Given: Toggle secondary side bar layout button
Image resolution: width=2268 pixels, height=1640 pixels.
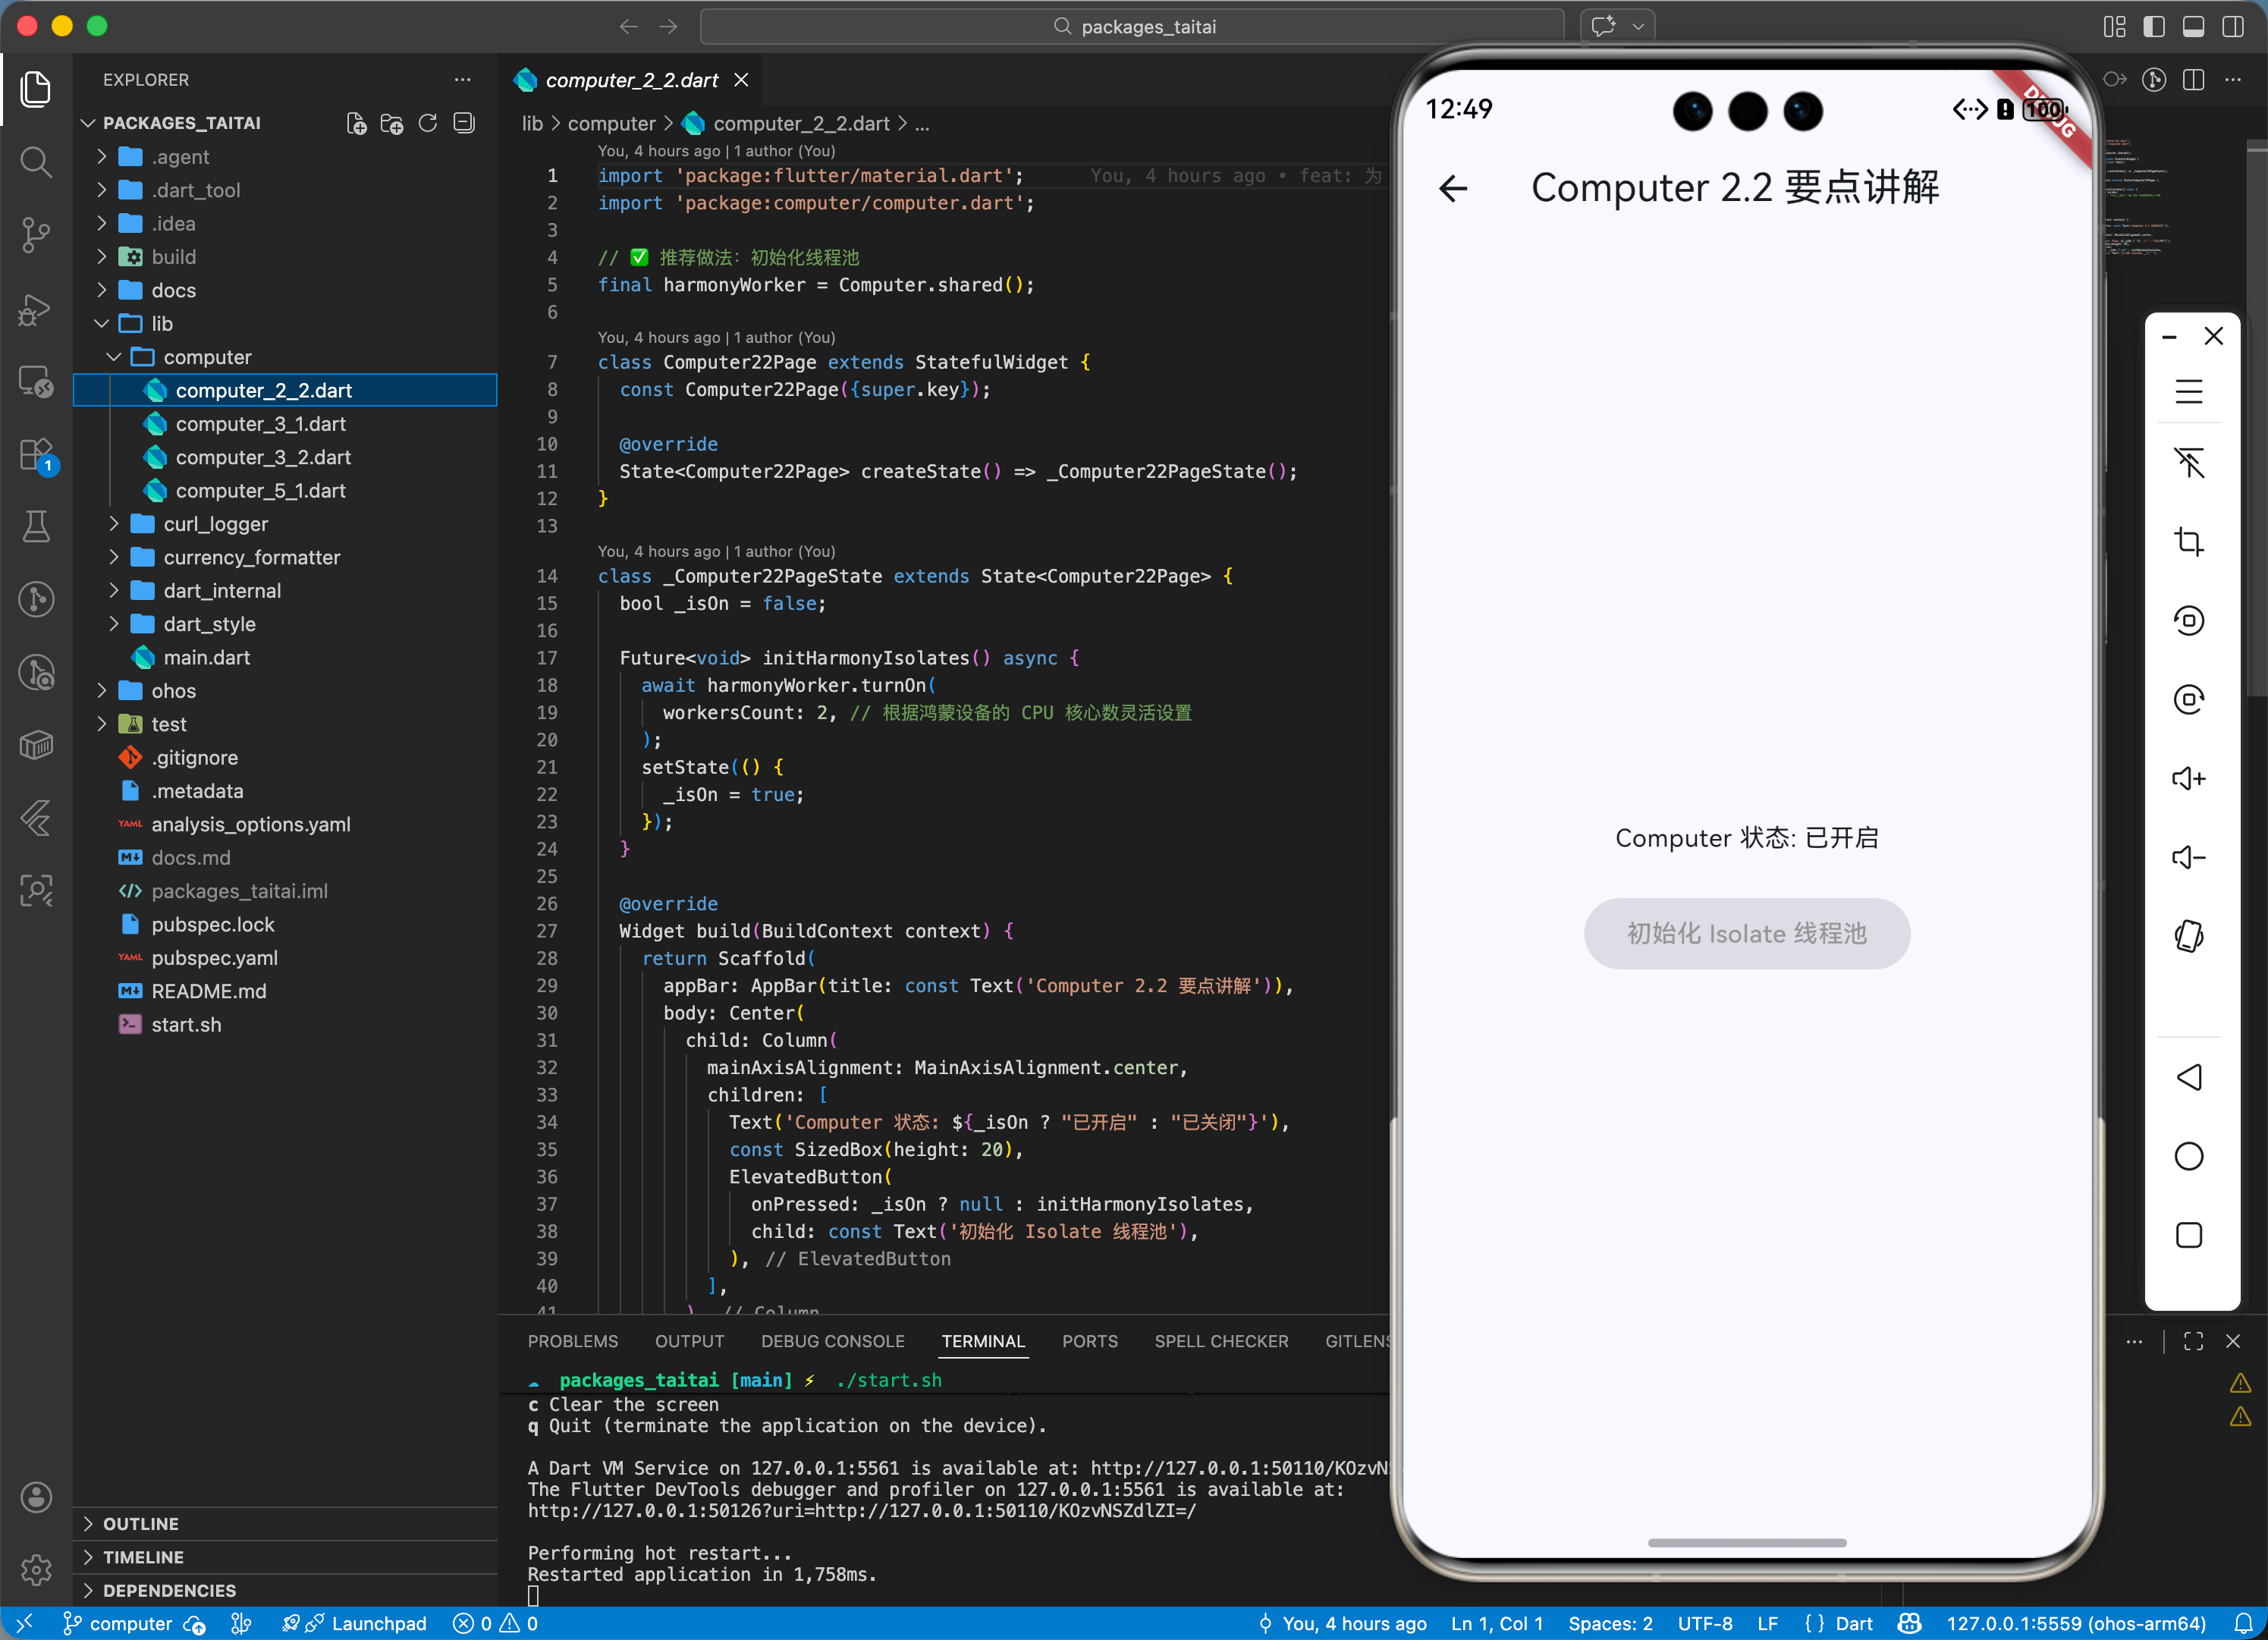Looking at the screenshot, I should click(x=2232, y=27).
